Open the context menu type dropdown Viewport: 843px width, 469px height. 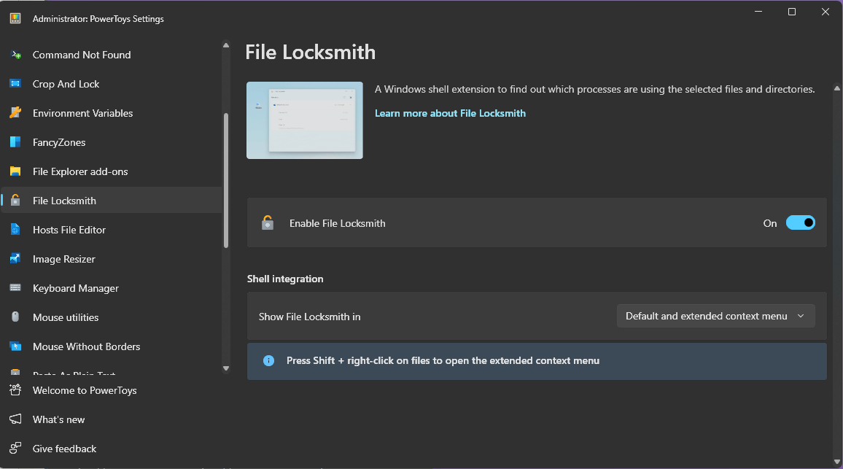pos(715,316)
